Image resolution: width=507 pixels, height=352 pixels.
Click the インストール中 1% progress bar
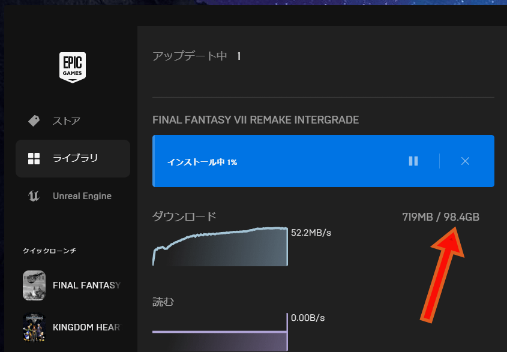[323, 161]
